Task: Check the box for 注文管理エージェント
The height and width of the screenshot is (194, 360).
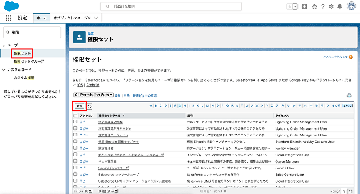Action: pyautogui.click(x=75, y=135)
